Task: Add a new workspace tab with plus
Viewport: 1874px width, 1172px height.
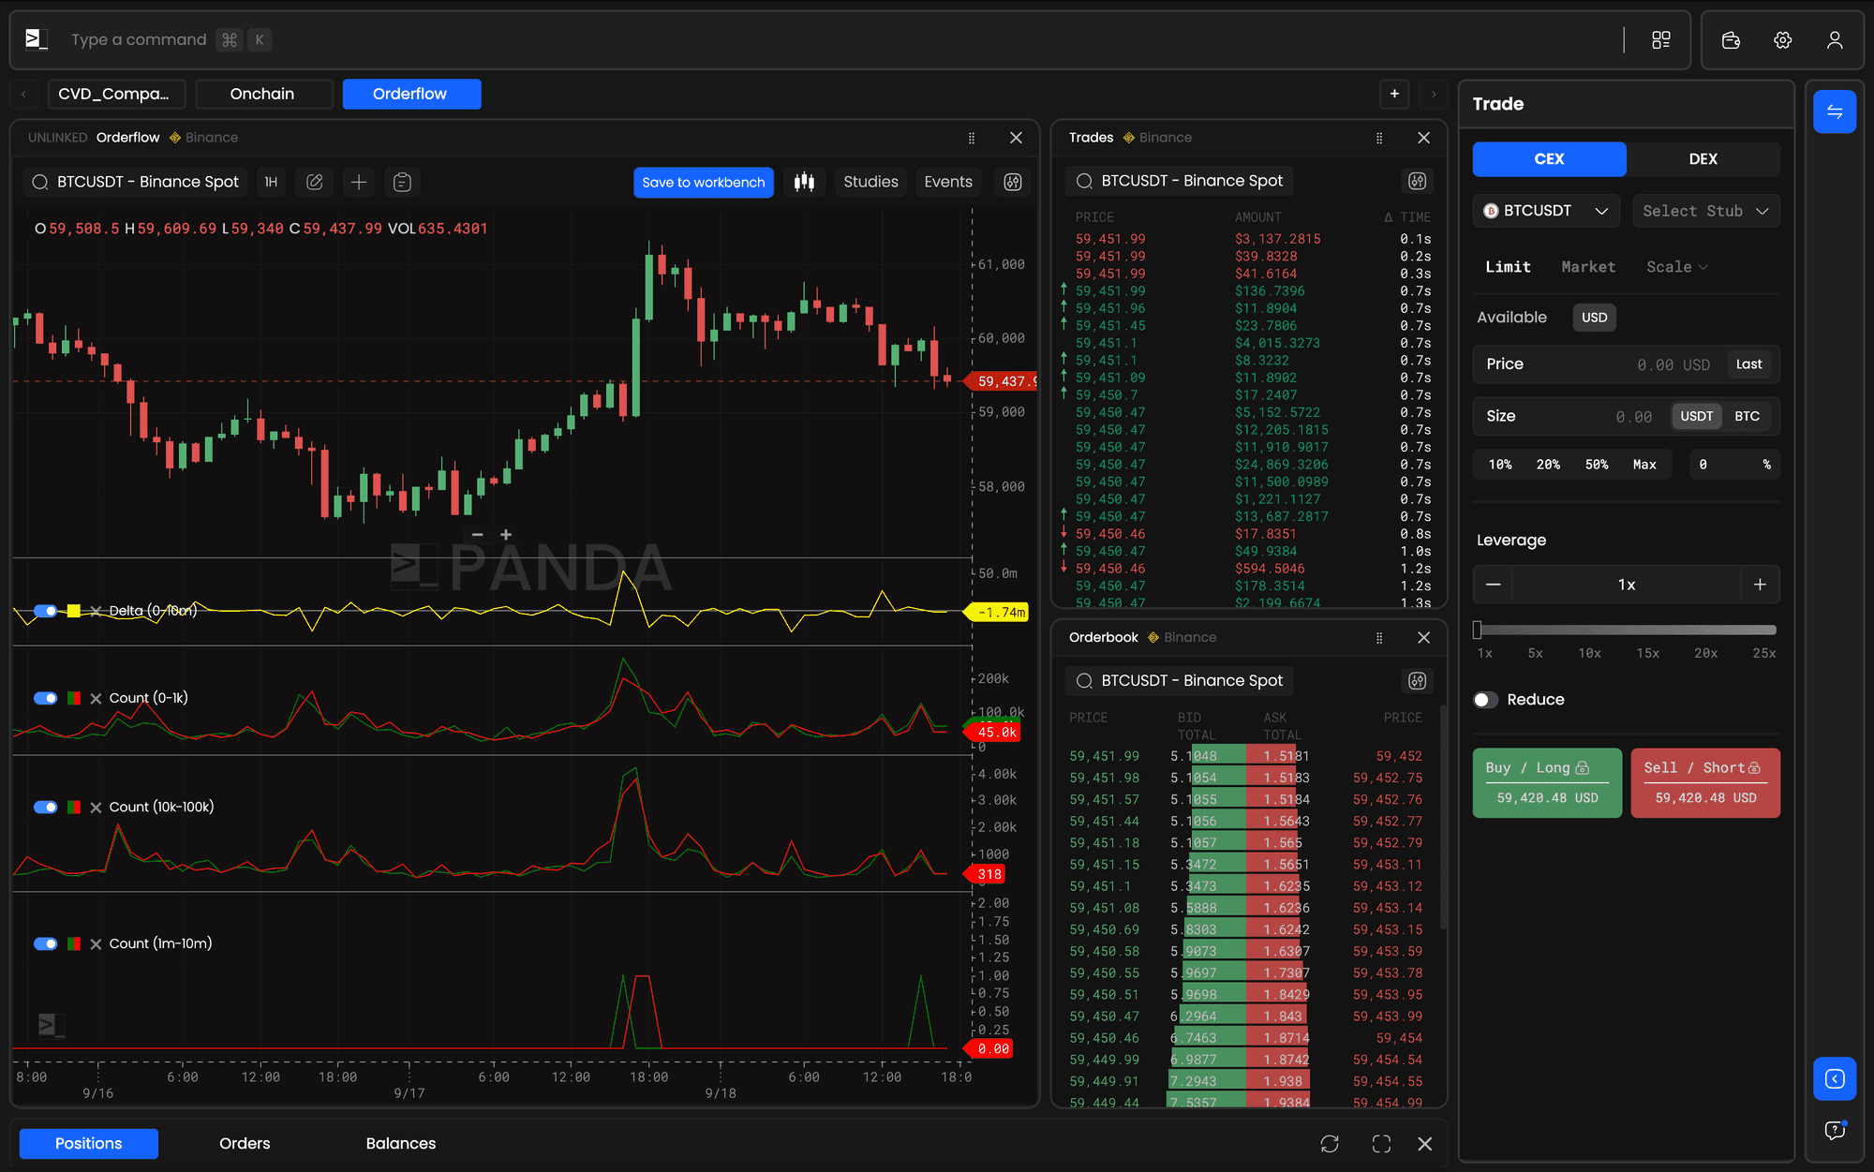Action: [1394, 94]
